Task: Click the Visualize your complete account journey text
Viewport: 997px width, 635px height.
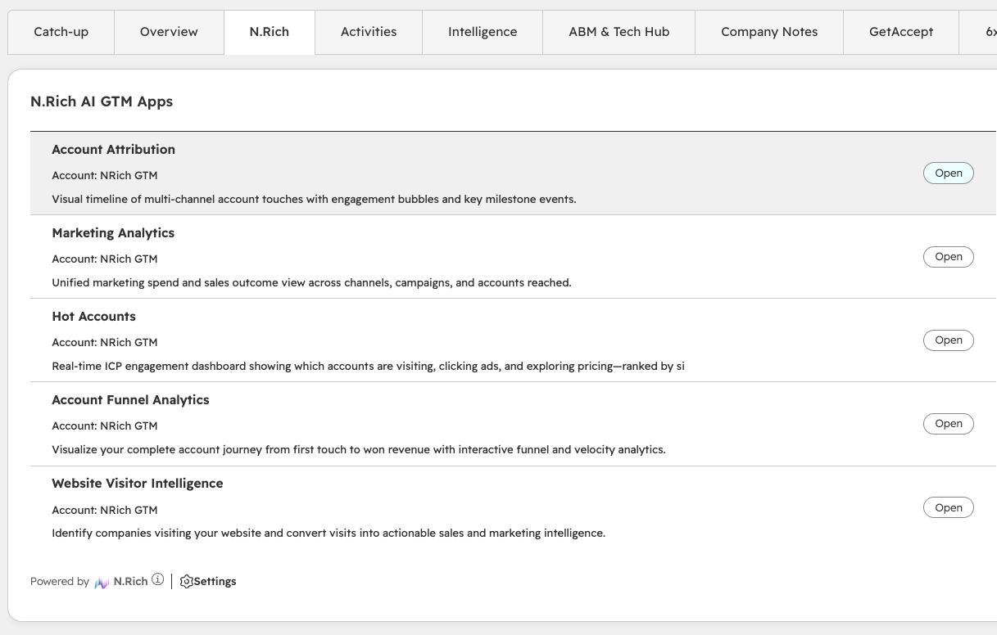Action: point(359,449)
